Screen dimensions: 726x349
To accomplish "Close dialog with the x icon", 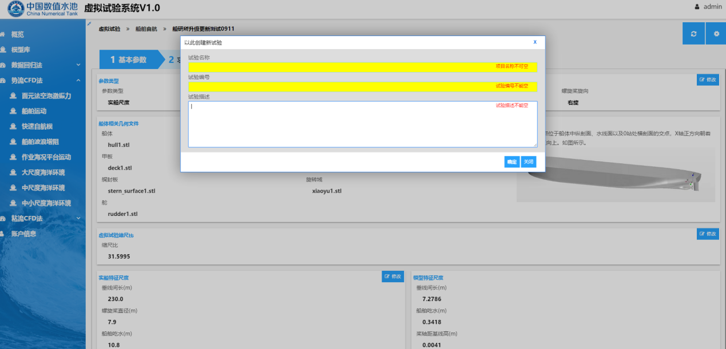I will [x=535, y=42].
